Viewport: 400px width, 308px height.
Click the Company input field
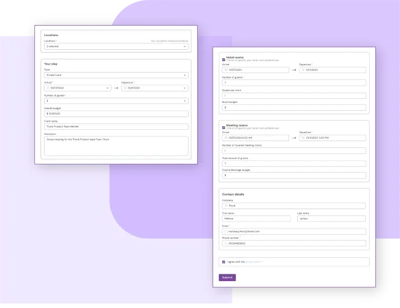tap(294, 206)
